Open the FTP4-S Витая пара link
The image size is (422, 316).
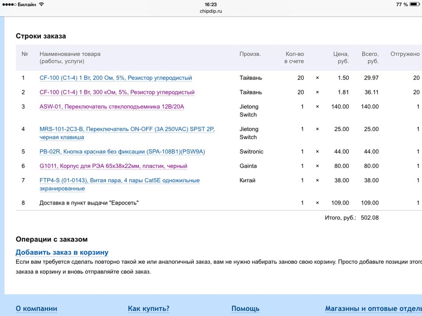tap(120, 185)
